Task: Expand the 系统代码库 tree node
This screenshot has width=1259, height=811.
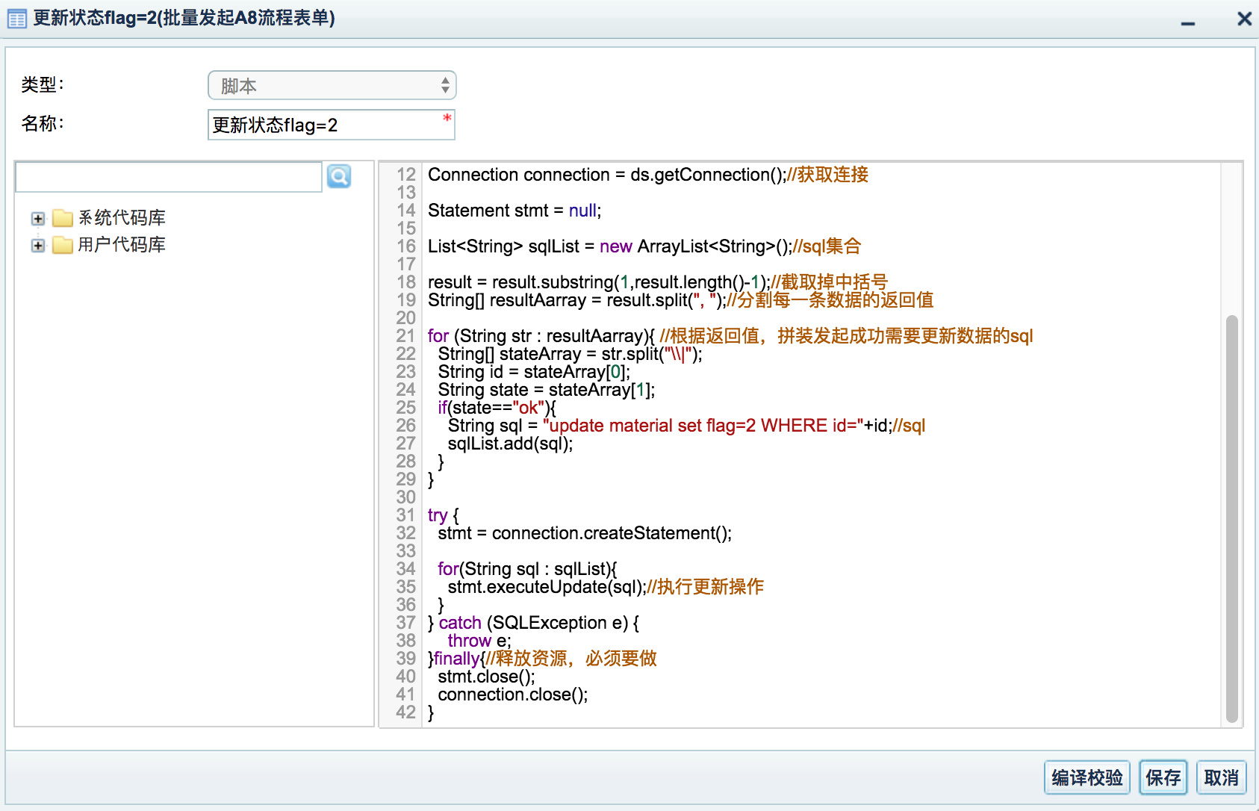Action: (38, 219)
